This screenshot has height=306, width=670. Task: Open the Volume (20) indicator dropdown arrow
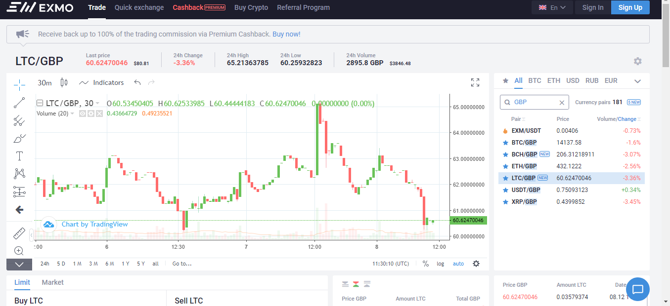(x=73, y=114)
